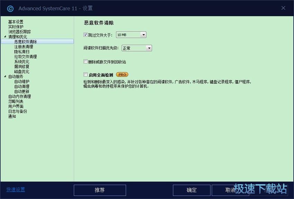Select 清理和优化 category
294x199 pixels.
pos(17,36)
